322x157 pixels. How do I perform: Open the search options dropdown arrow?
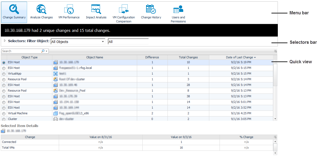point(47,51)
